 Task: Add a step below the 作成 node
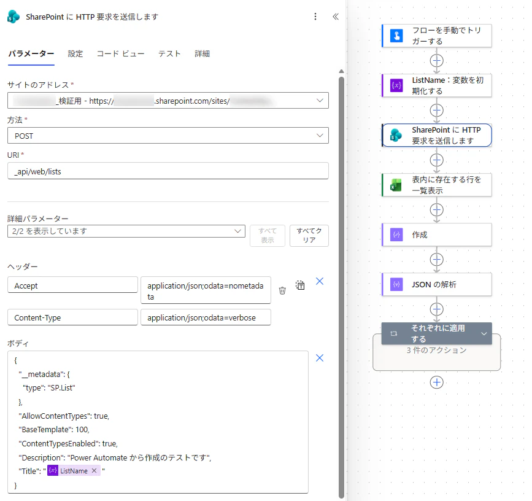[437, 260]
